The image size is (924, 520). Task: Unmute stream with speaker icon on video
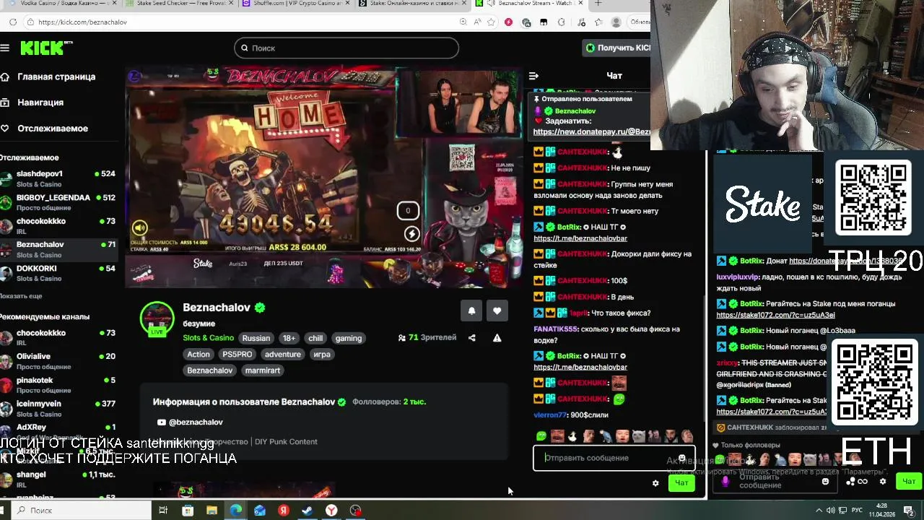click(140, 227)
